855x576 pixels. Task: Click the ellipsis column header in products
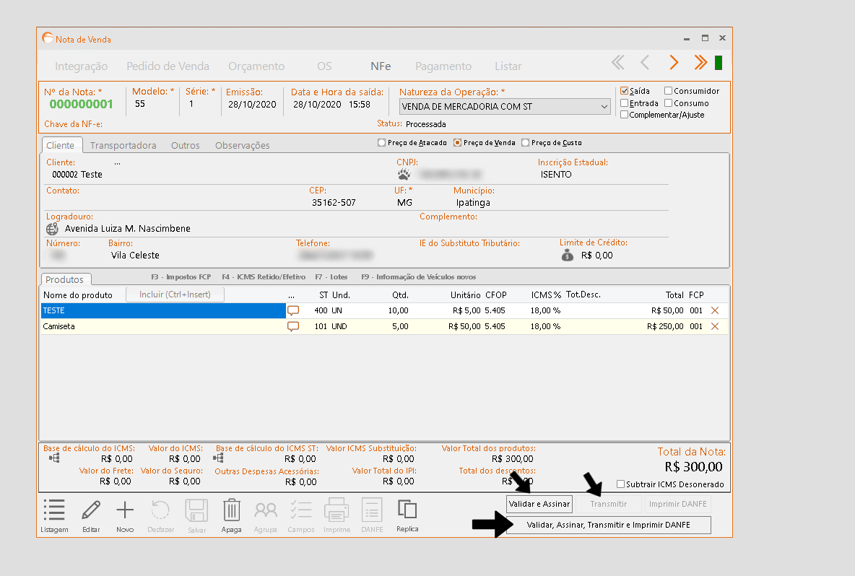point(291,296)
